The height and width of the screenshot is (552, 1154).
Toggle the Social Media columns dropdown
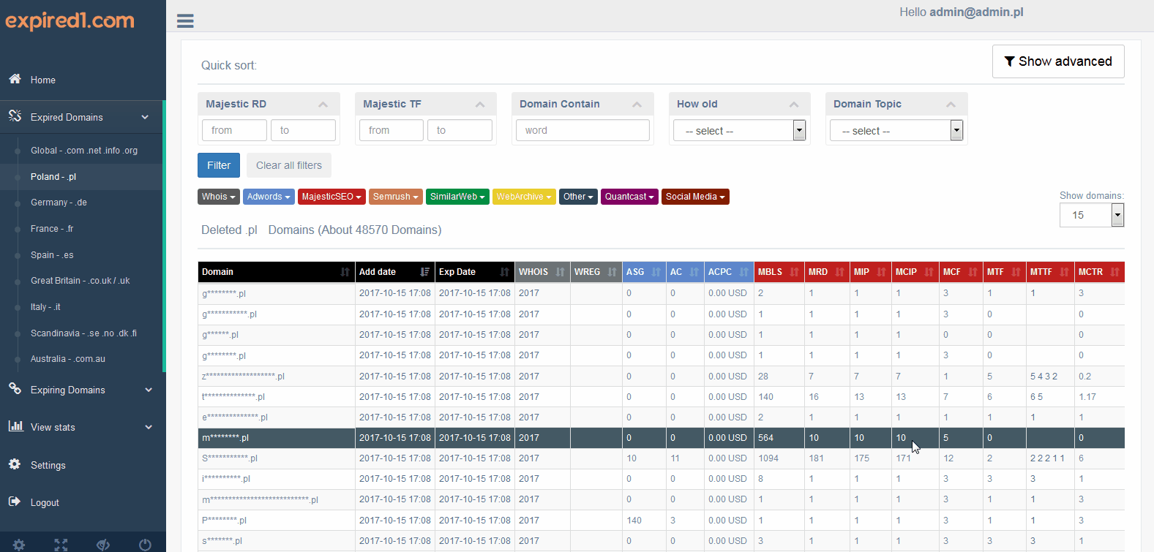696,197
